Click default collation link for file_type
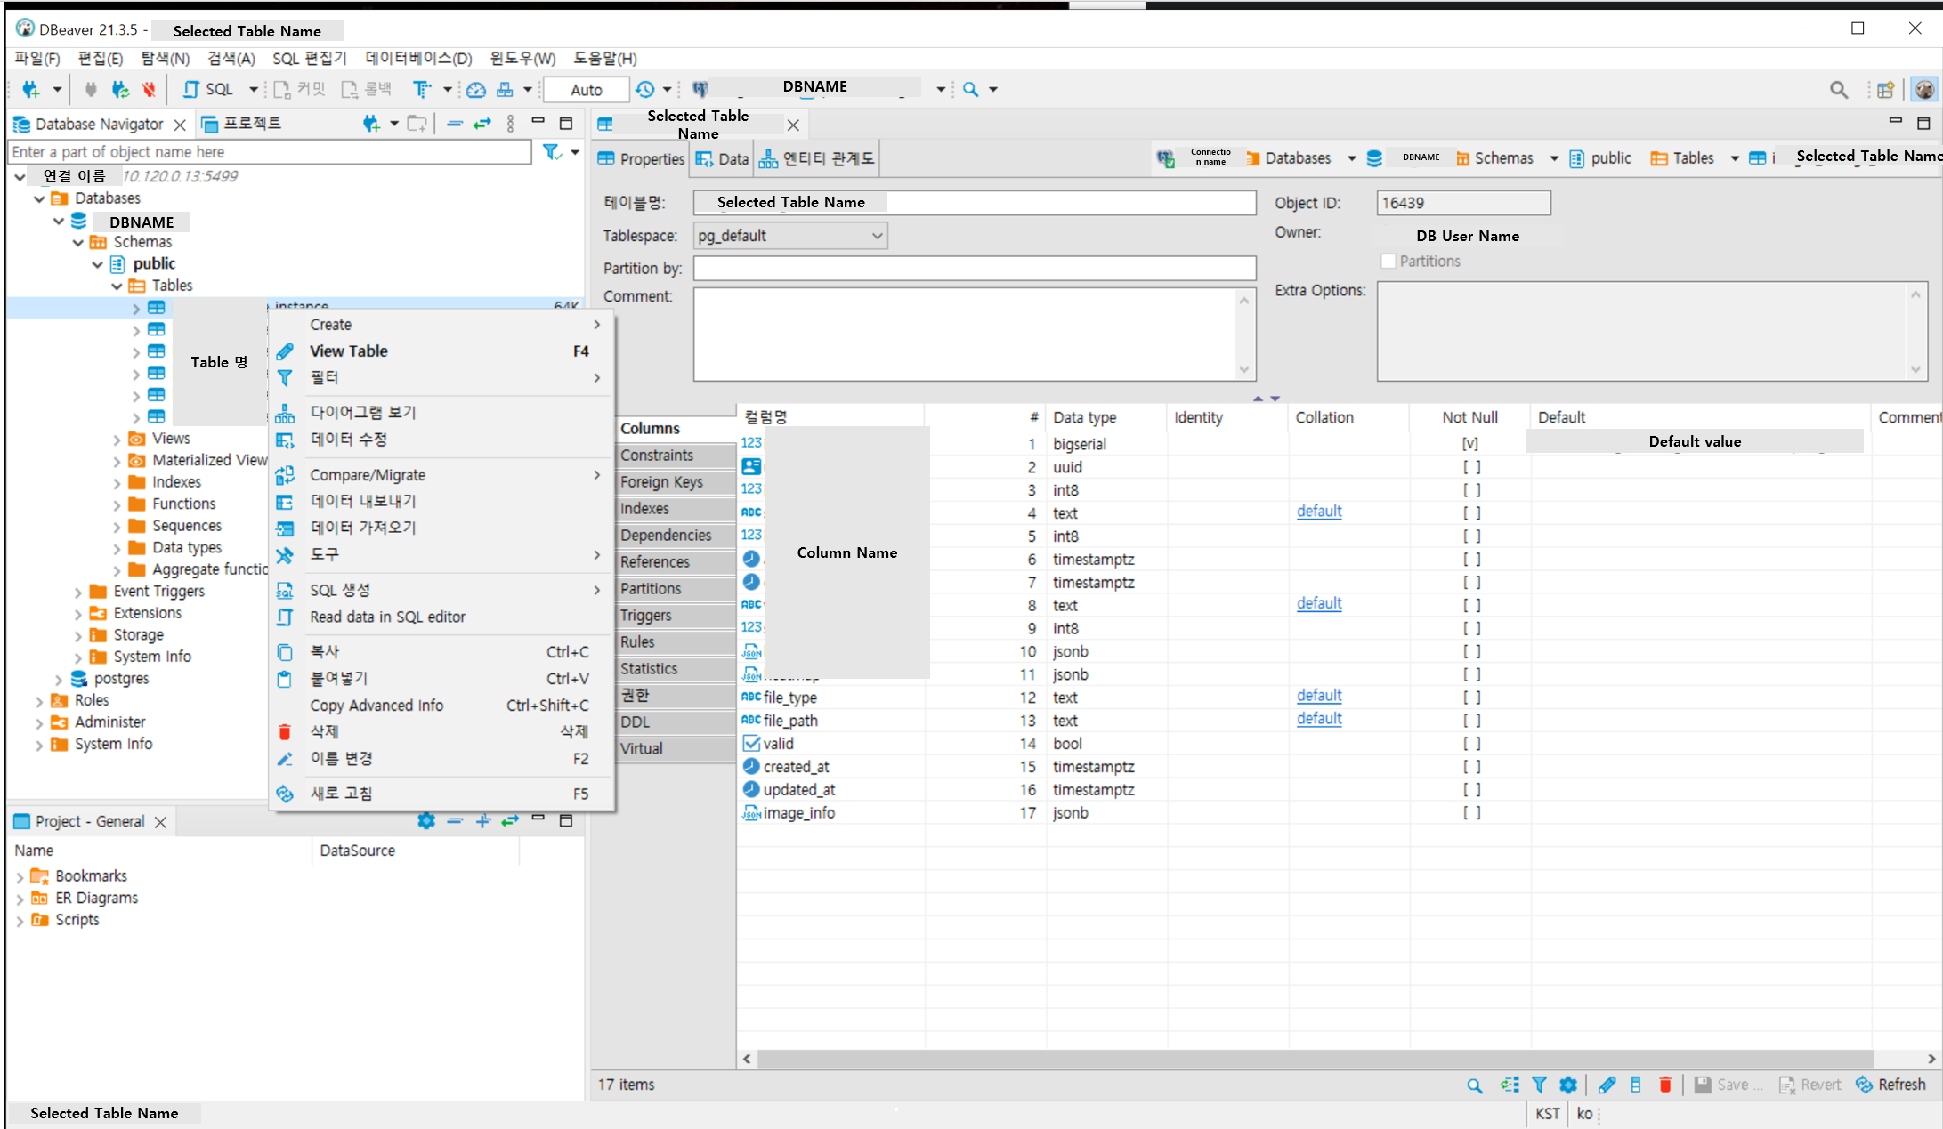 click(1318, 696)
